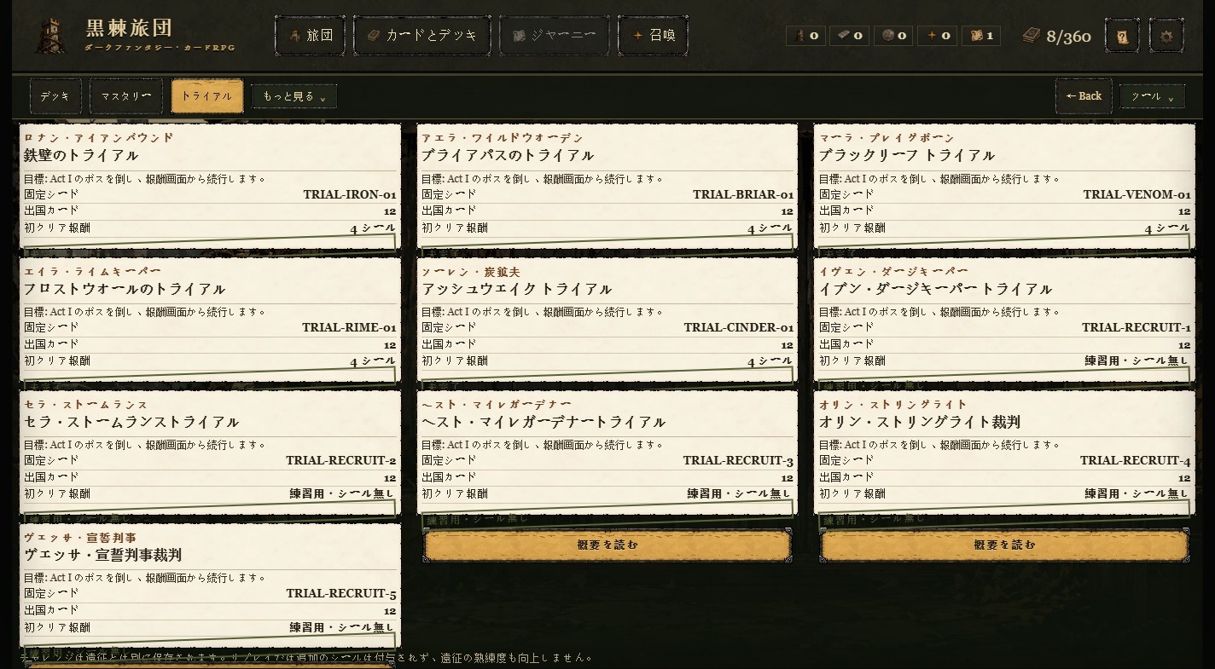
Task: Open the 旅団 navigation button
Action: 311,36
